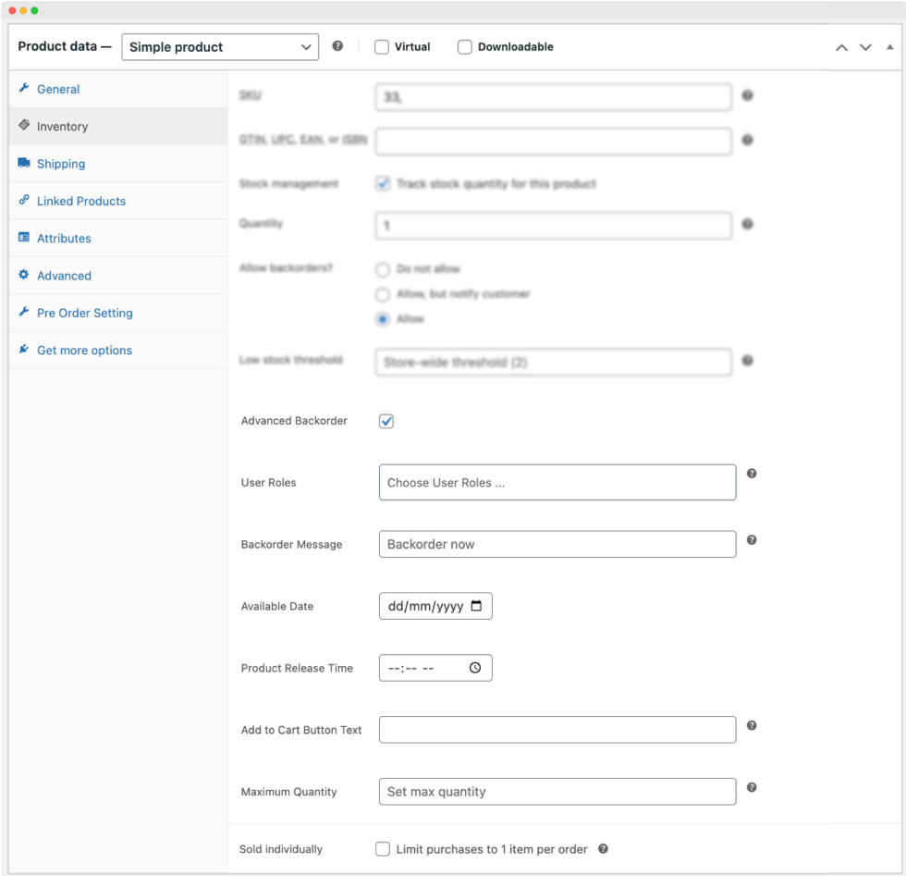Collapse the Product data panel with the triangle toggle

[x=889, y=47]
